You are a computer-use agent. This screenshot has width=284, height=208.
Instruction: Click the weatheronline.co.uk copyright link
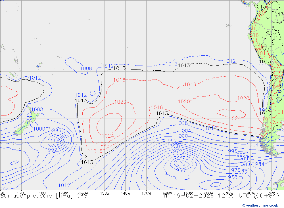260,205
